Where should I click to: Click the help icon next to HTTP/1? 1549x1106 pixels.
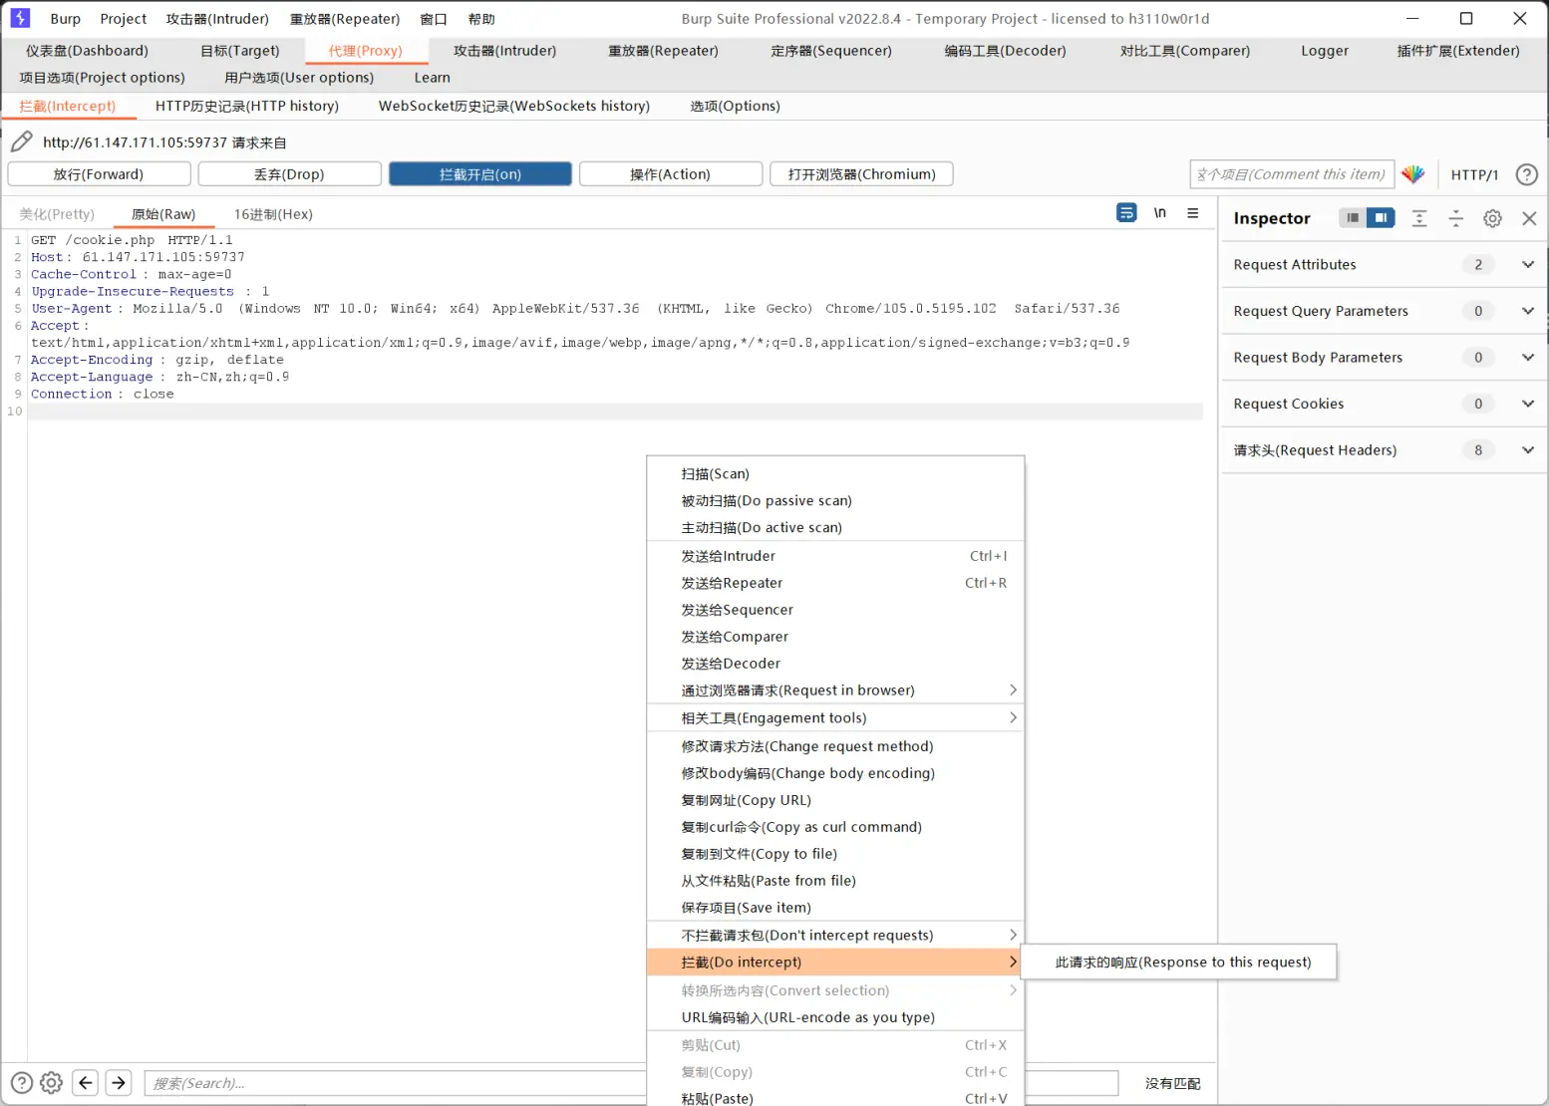click(x=1526, y=174)
